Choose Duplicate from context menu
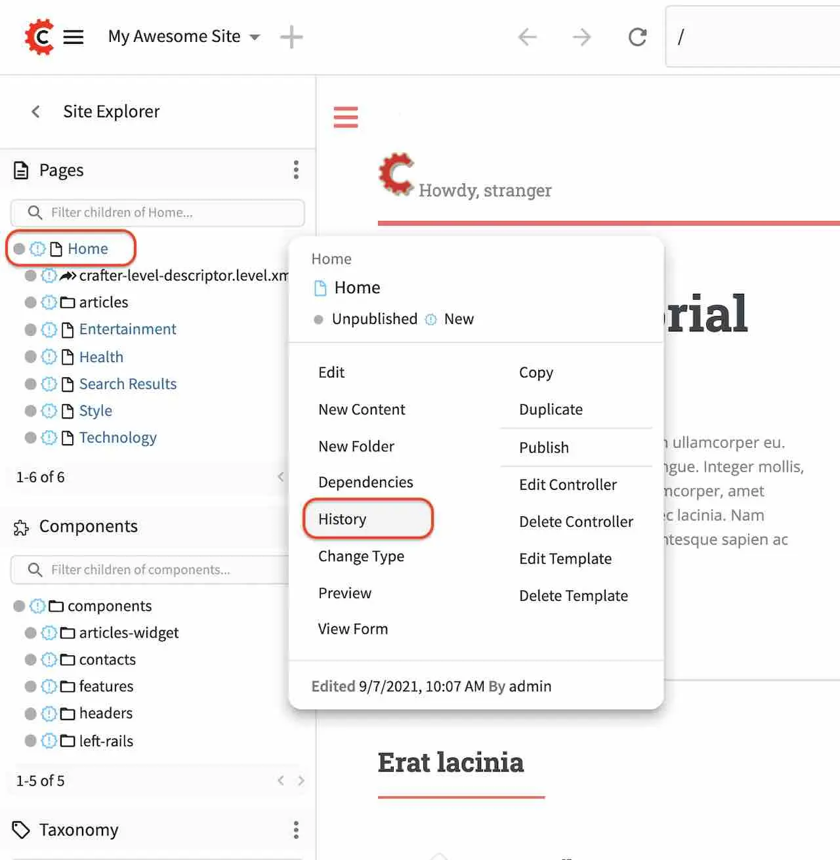 point(551,409)
